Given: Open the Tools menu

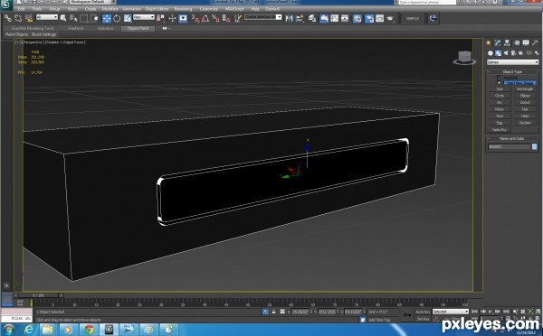Looking at the screenshot, I should [37, 9].
